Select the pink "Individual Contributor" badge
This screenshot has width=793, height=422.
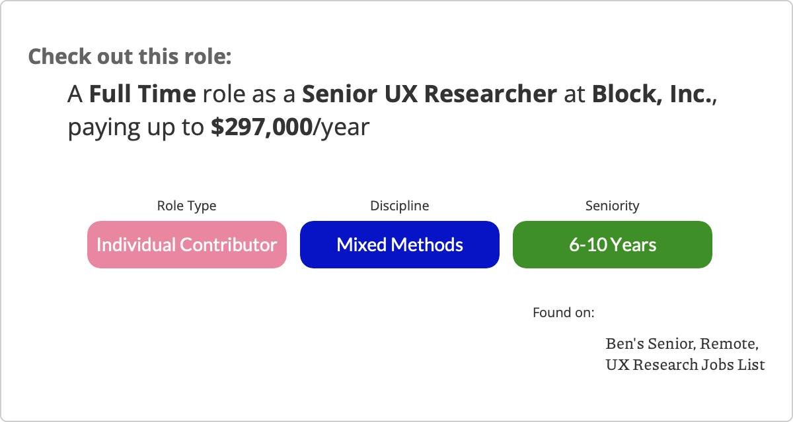pyautogui.click(x=187, y=245)
